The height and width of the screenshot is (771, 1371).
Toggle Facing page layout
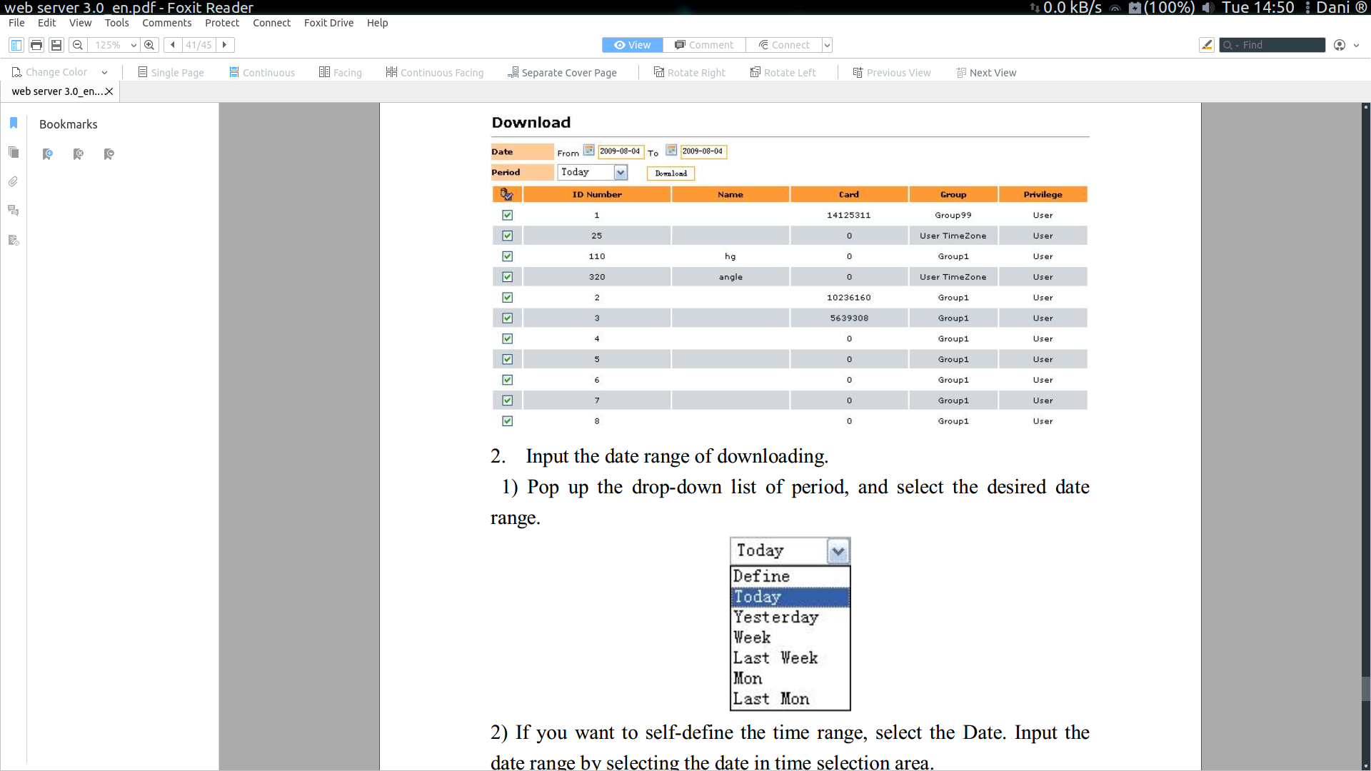click(x=340, y=72)
